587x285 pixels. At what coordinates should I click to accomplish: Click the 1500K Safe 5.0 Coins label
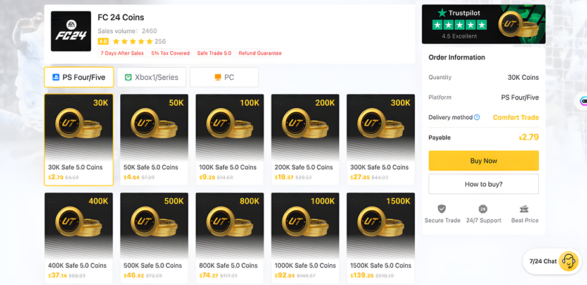[x=381, y=265]
